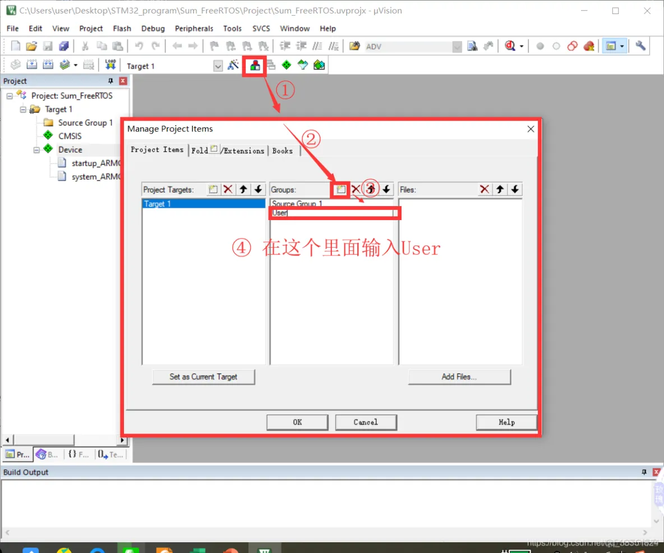Open the SVCS menu

click(261, 29)
